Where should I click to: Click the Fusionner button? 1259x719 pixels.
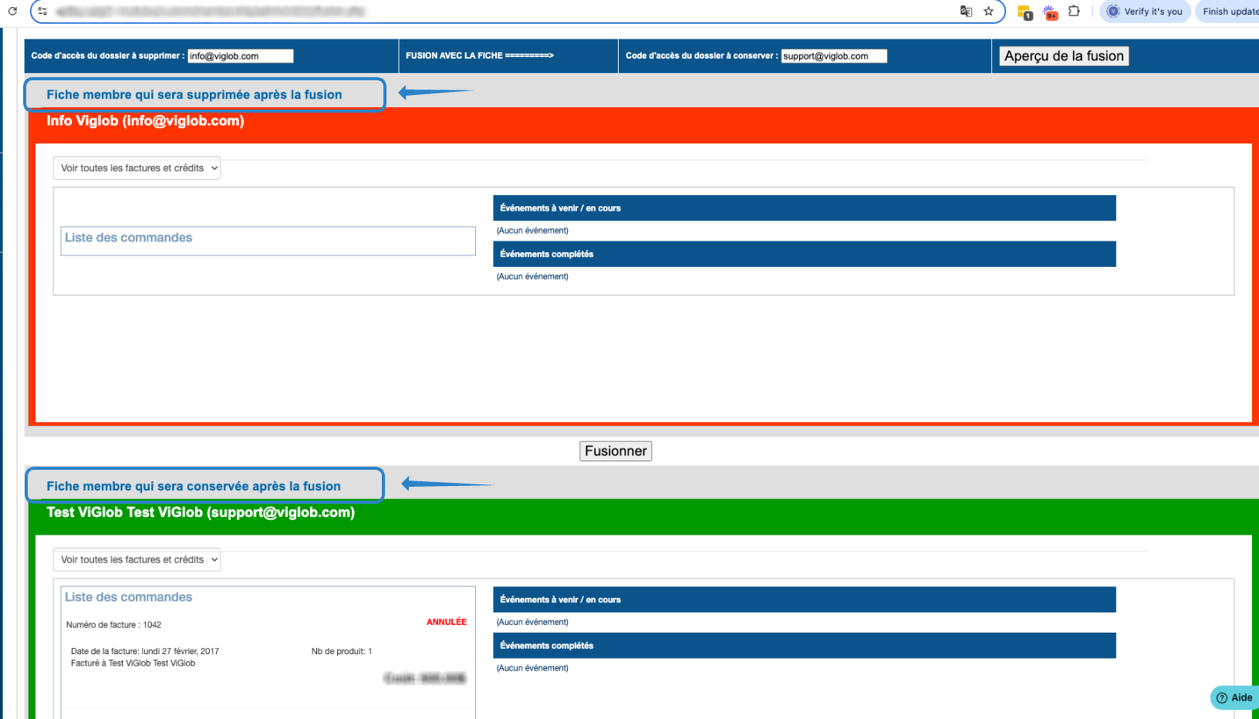point(616,451)
